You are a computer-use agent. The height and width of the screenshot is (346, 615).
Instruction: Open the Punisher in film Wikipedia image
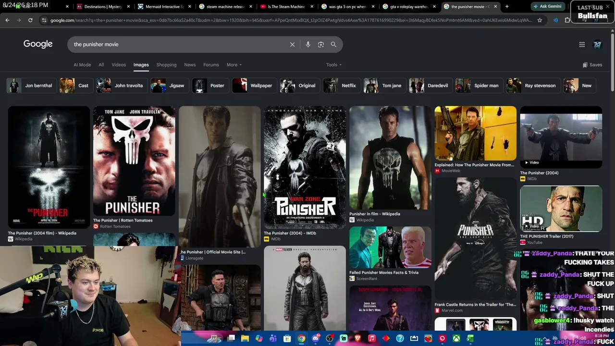[x=390, y=158]
